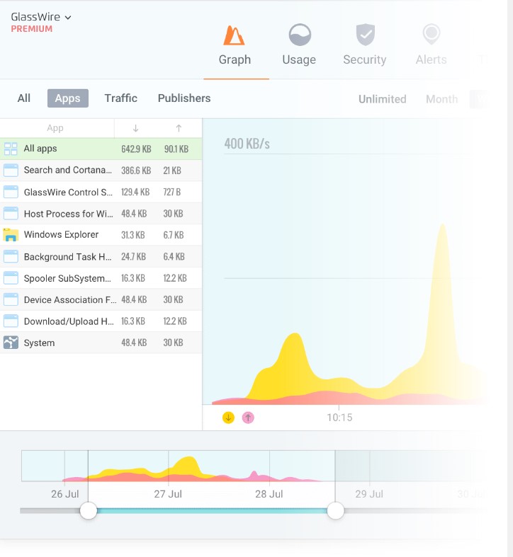Select the Windows Explorer row
This screenshot has height=557, width=513.
pos(101,235)
